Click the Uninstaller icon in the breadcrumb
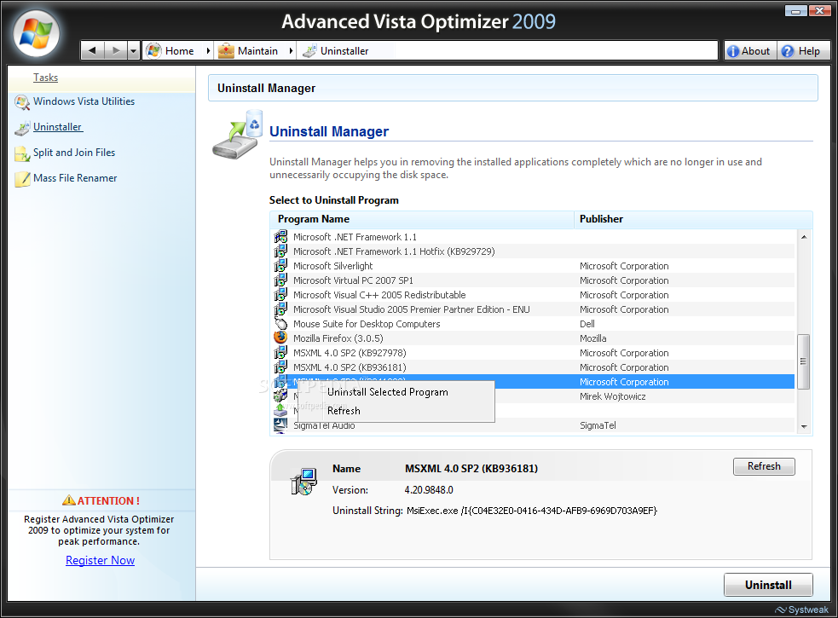Screen dimensions: 838x618 click(x=309, y=51)
